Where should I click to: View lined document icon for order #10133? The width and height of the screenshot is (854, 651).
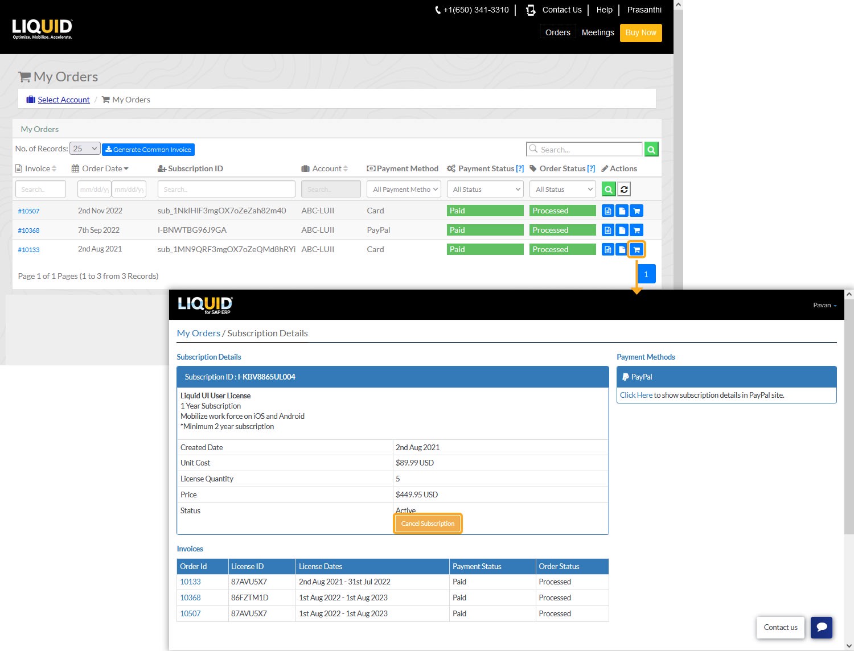608,250
